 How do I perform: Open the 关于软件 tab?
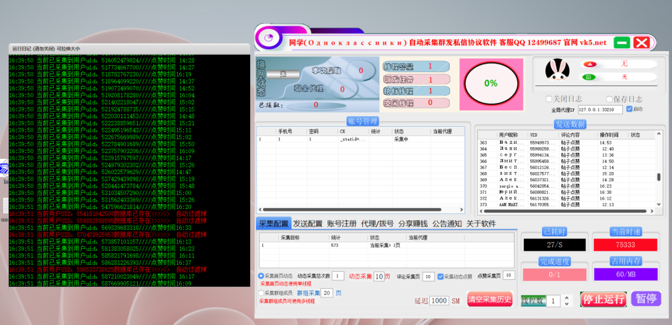click(481, 224)
